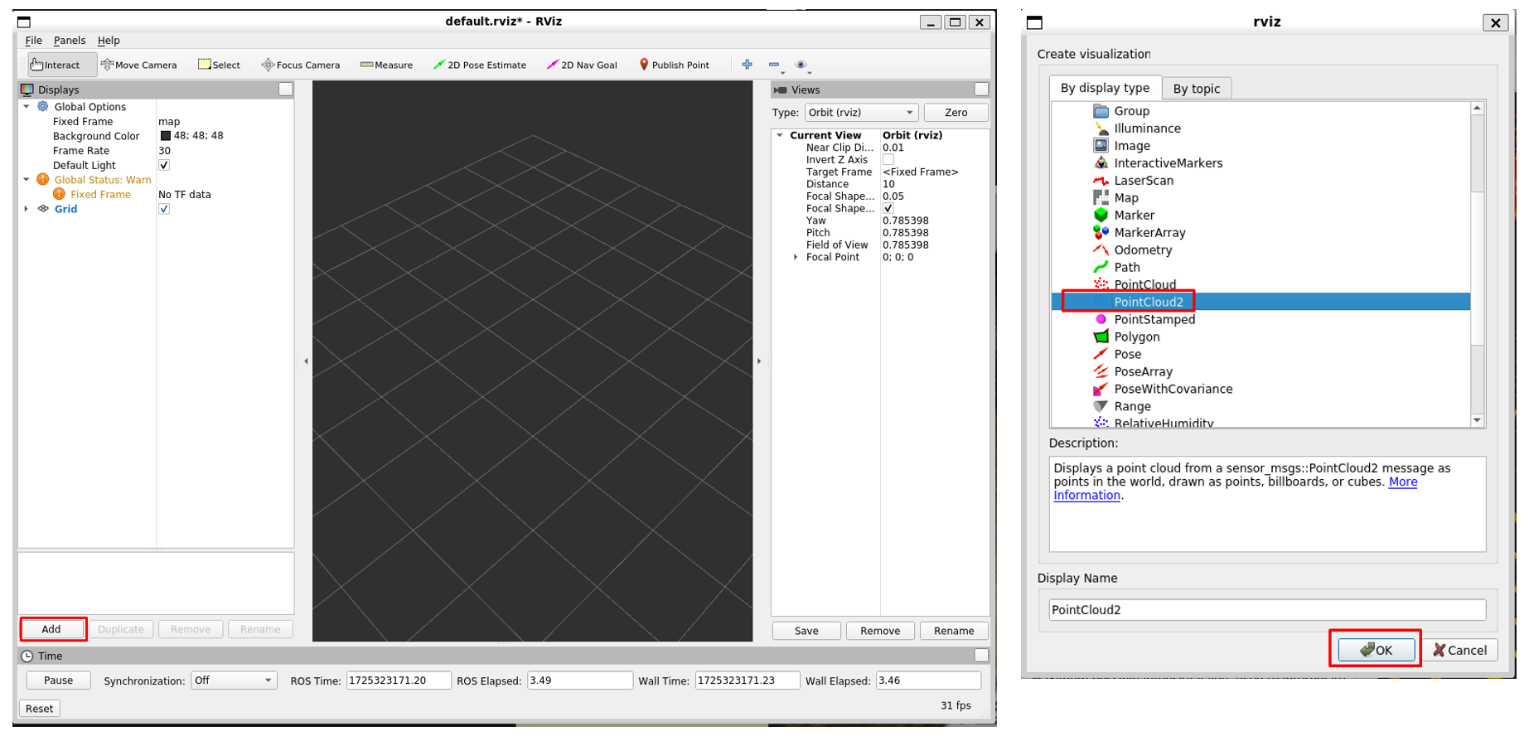Disable the Default Light checkbox
This screenshot has height=741, width=1529.
164,165
